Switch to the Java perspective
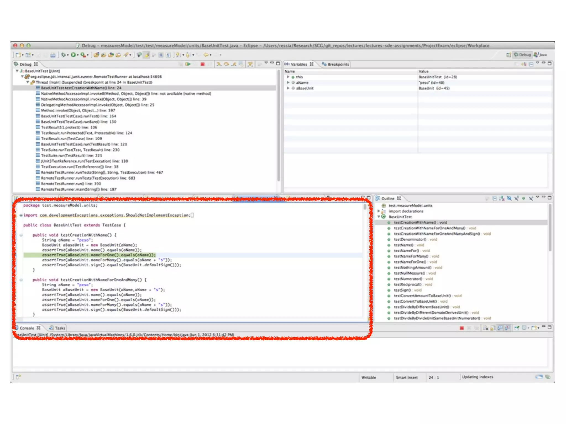Viewport: 566px width, 424px height. tap(540, 55)
